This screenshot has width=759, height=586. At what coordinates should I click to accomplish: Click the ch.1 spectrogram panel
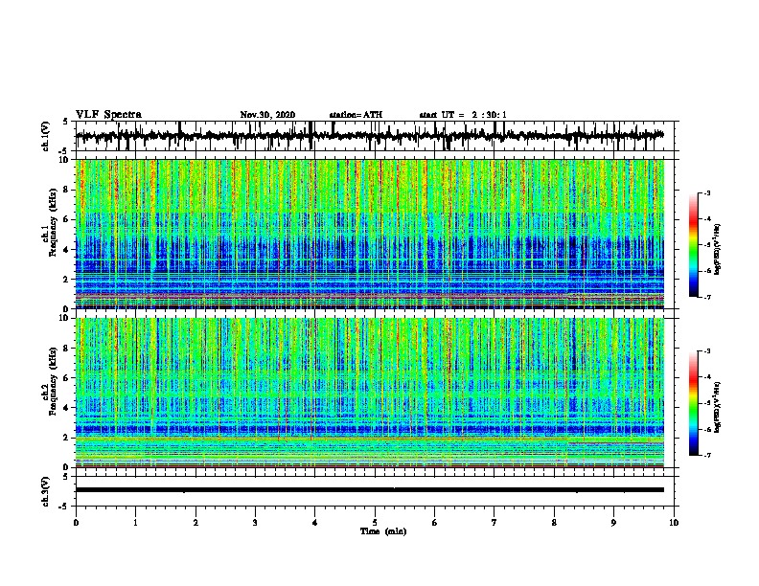pos(369,234)
